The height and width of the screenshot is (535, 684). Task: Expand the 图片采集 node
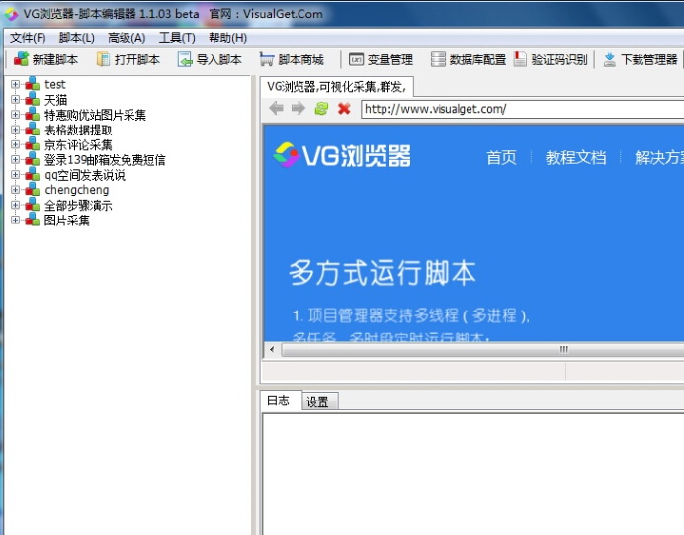(x=15, y=220)
